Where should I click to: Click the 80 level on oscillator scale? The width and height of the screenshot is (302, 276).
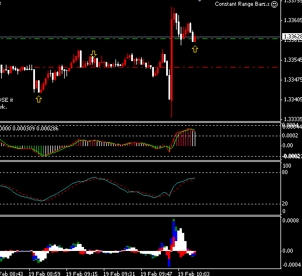285,172
